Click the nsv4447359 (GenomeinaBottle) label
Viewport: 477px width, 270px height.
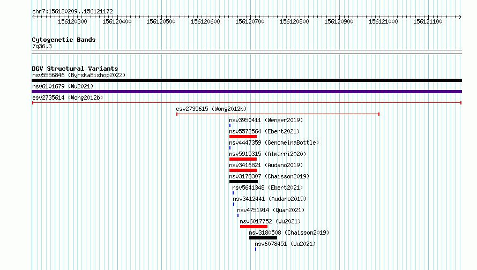(x=274, y=142)
